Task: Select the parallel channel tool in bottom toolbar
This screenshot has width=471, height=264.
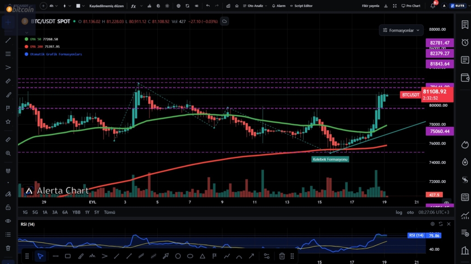Action: click(141, 256)
